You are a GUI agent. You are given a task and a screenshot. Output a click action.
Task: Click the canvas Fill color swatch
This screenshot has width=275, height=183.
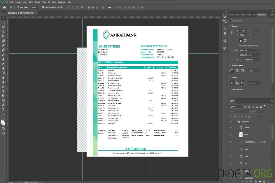tap(240, 60)
